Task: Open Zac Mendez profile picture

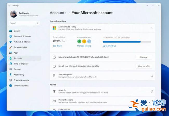Action: 14,14
